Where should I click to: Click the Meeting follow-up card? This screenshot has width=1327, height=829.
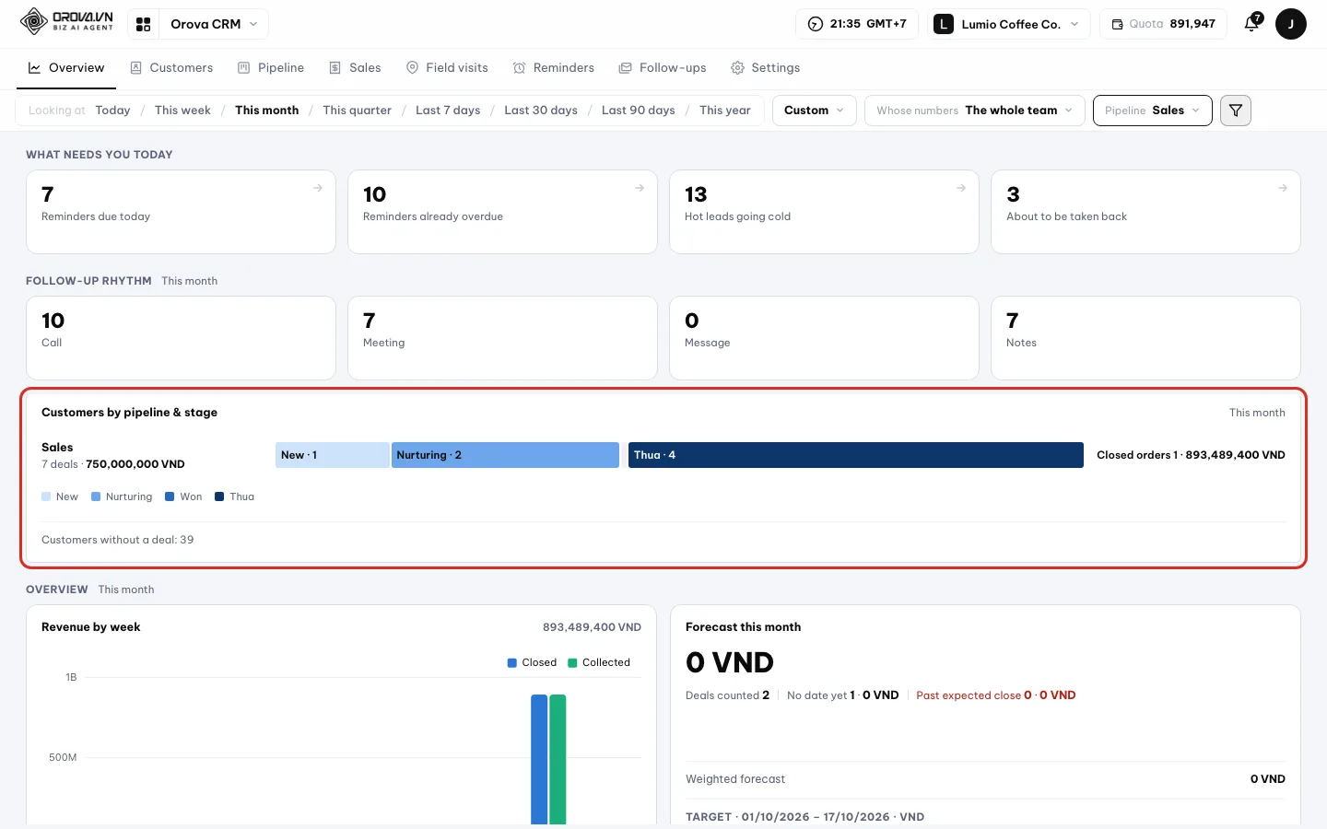502,338
